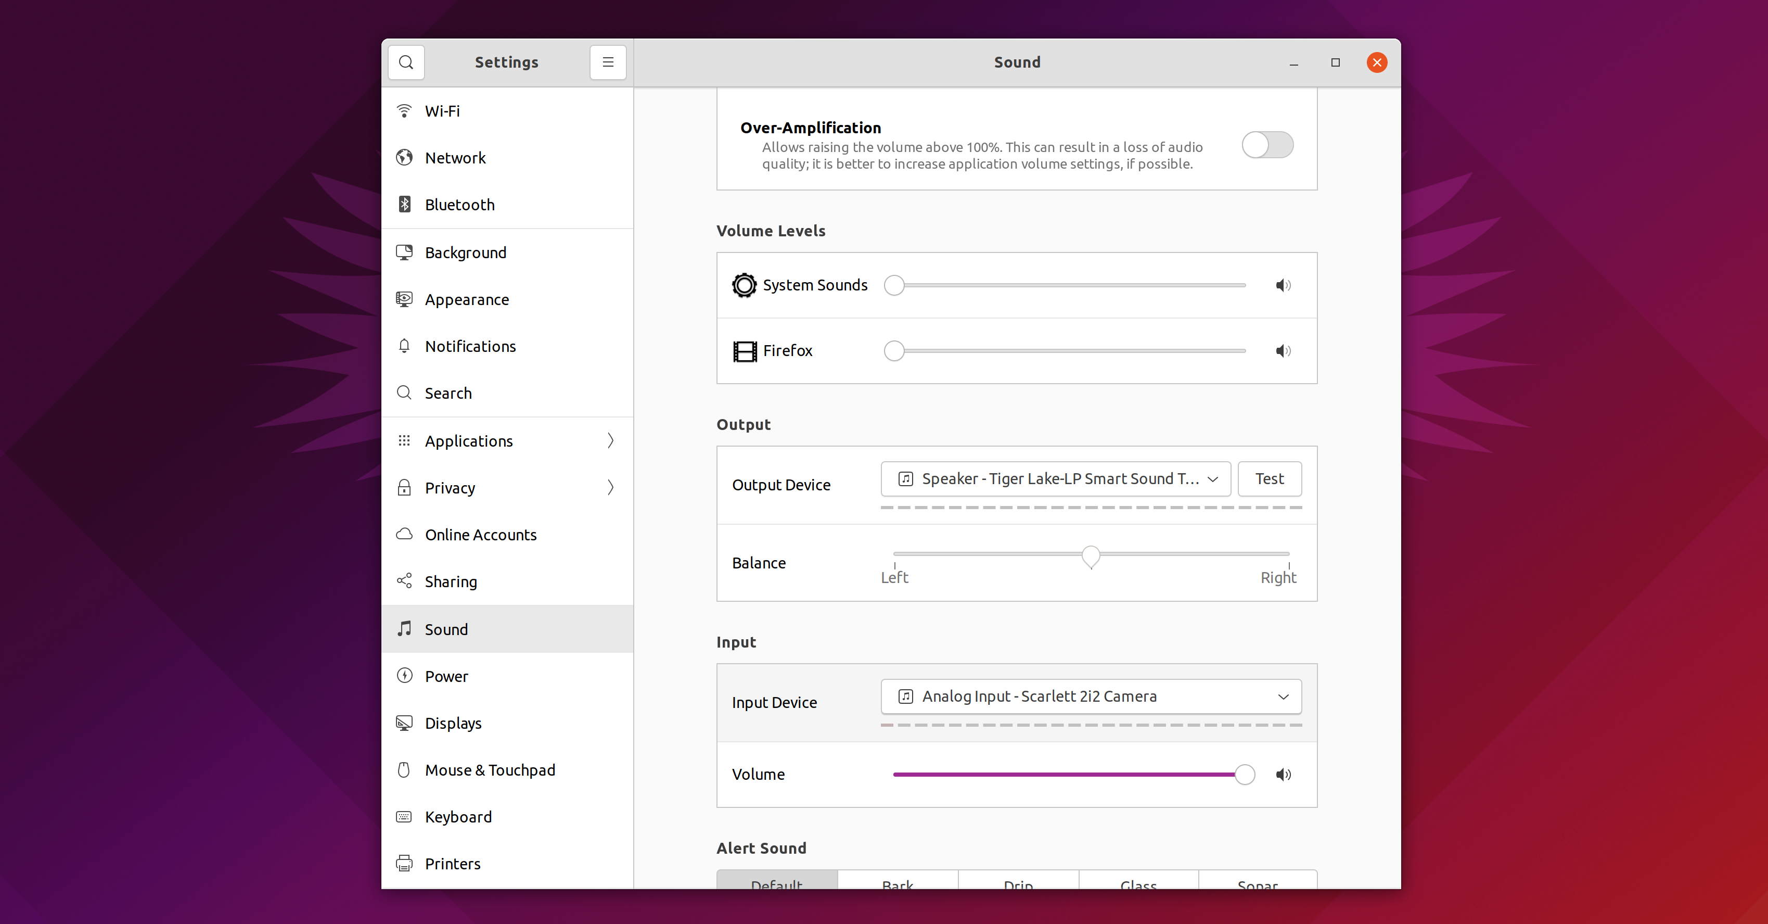Mute System Sounds via speaker icon
Image resolution: width=1768 pixels, height=924 pixels.
1283,285
